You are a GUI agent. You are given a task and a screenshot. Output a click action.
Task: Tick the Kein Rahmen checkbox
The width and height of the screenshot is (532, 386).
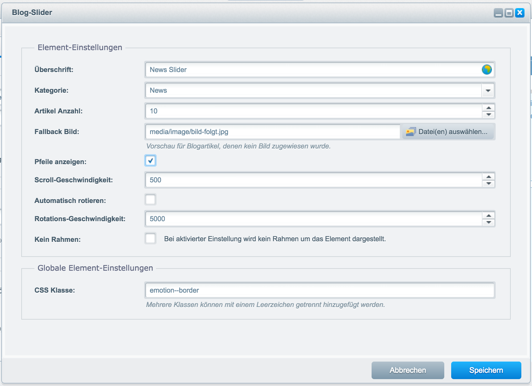pos(150,238)
